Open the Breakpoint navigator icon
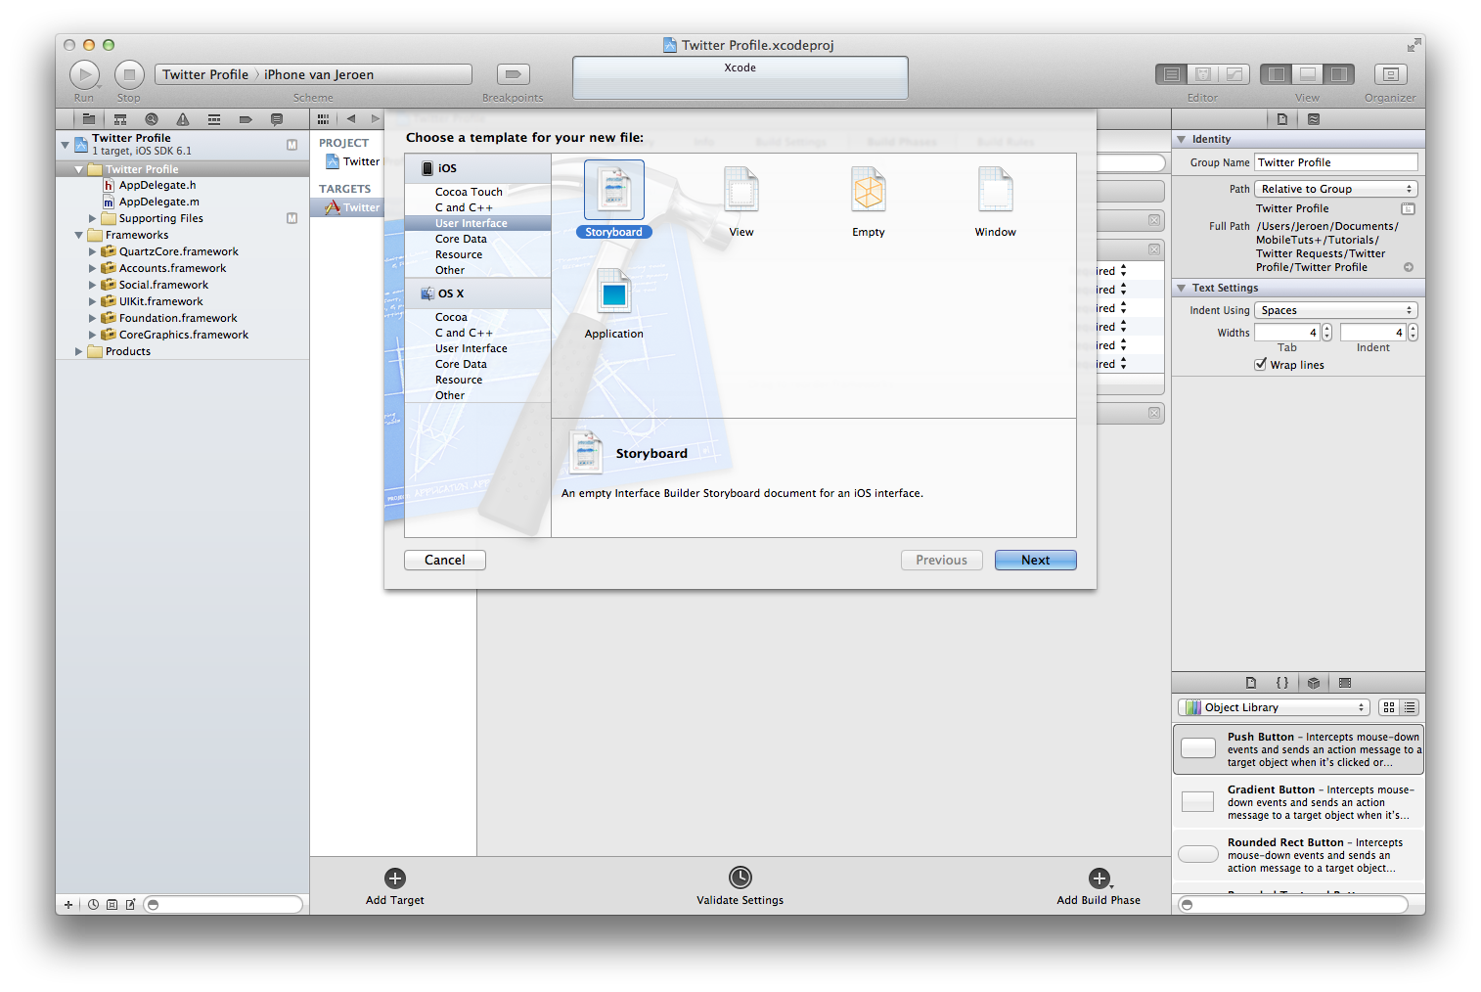Image resolution: width=1481 pixels, height=992 pixels. pyautogui.click(x=246, y=119)
